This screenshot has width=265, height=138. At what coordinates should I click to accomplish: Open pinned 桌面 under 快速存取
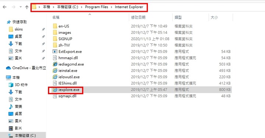[x=18, y=36]
